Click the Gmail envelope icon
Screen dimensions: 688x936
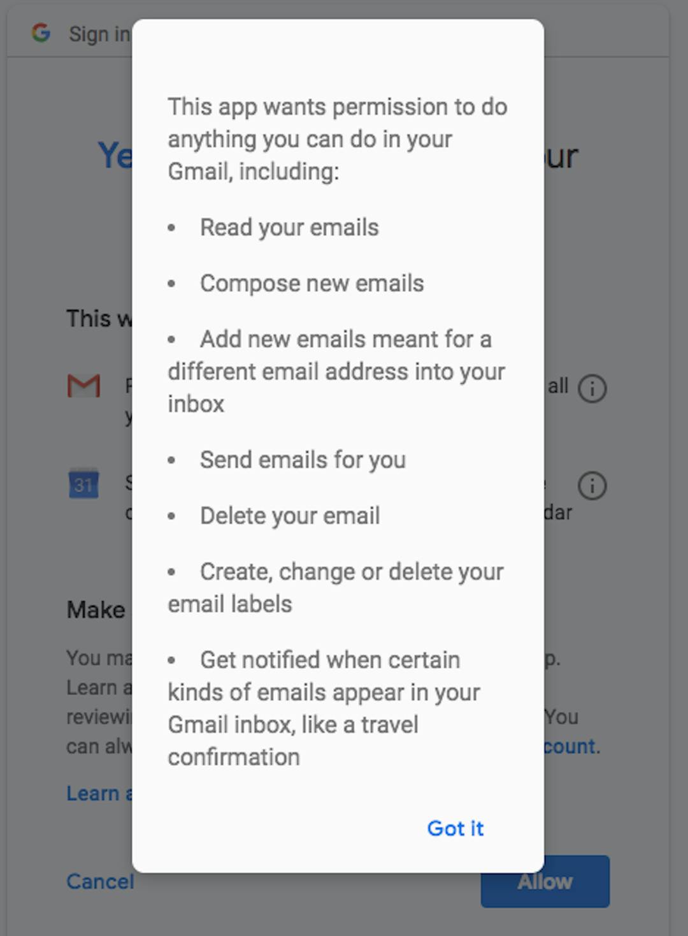click(84, 386)
